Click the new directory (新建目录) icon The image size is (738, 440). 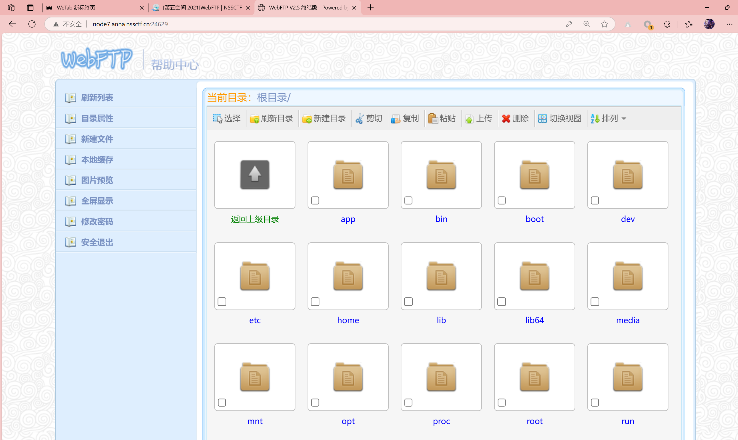tap(307, 119)
